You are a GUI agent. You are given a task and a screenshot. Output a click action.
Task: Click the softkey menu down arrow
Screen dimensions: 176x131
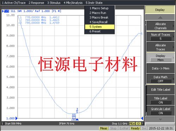(160, 119)
